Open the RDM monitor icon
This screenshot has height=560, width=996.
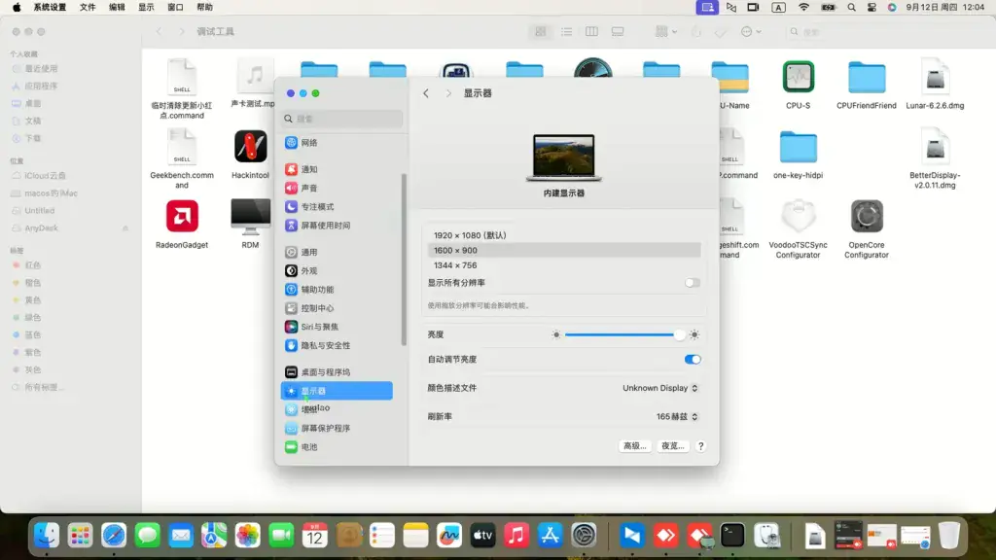[x=250, y=217]
